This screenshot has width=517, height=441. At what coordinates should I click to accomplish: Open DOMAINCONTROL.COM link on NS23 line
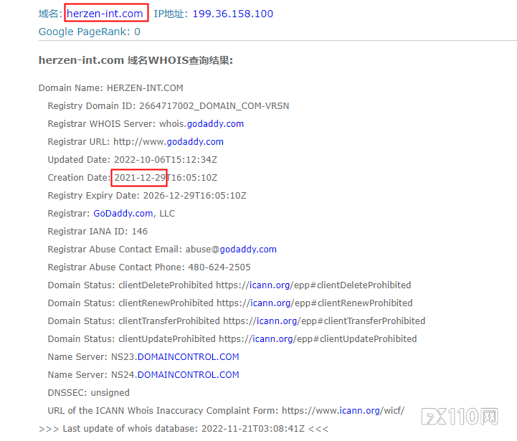pos(189,357)
